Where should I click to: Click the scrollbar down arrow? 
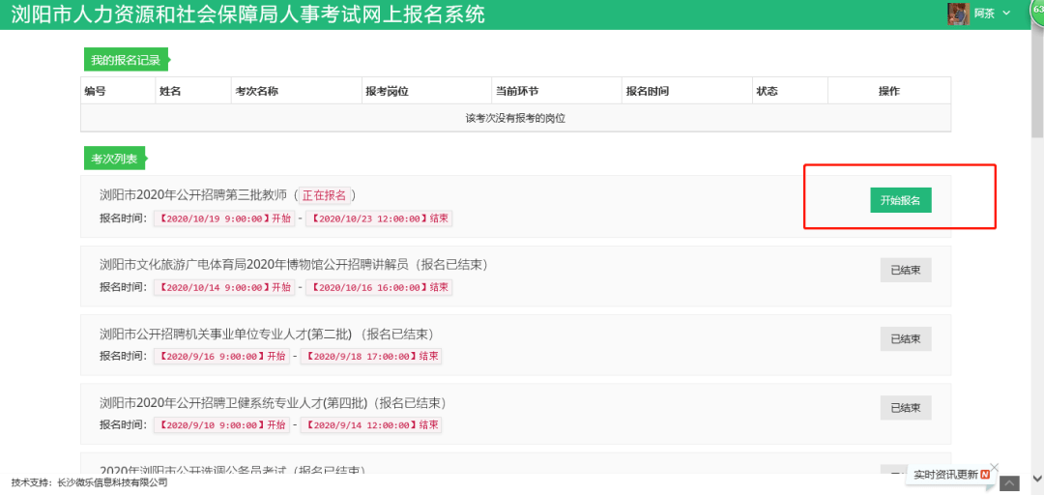[x=1037, y=479]
